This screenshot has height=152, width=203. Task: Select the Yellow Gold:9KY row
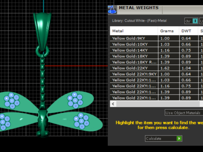(156, 38)
